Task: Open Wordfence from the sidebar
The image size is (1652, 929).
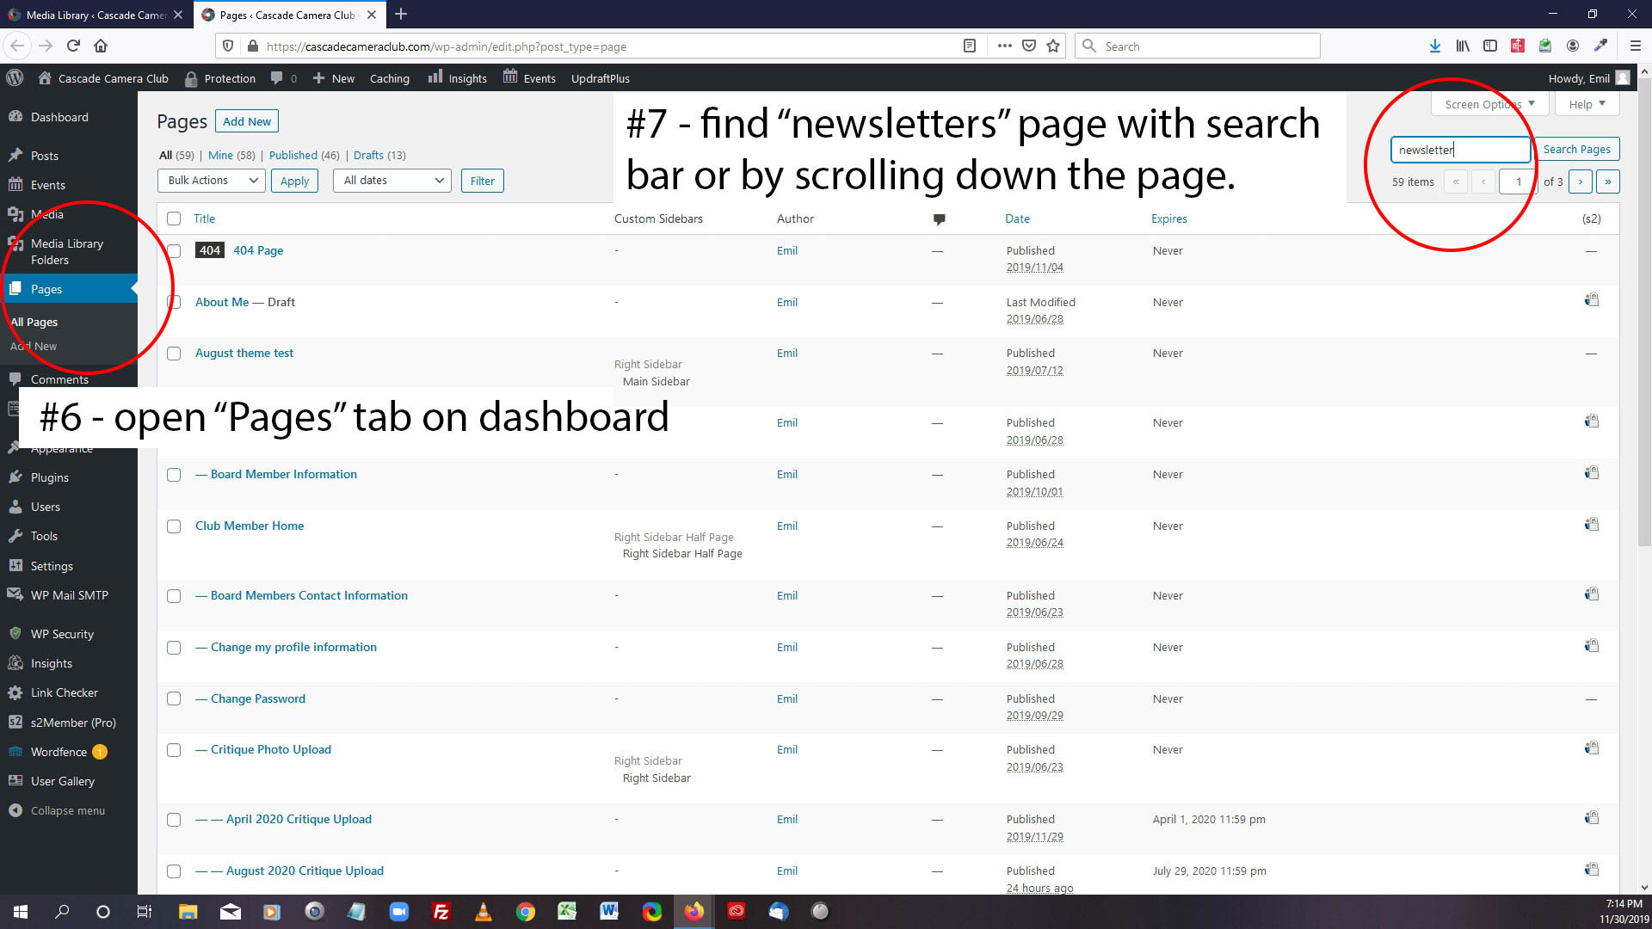Action: [59, 752]
